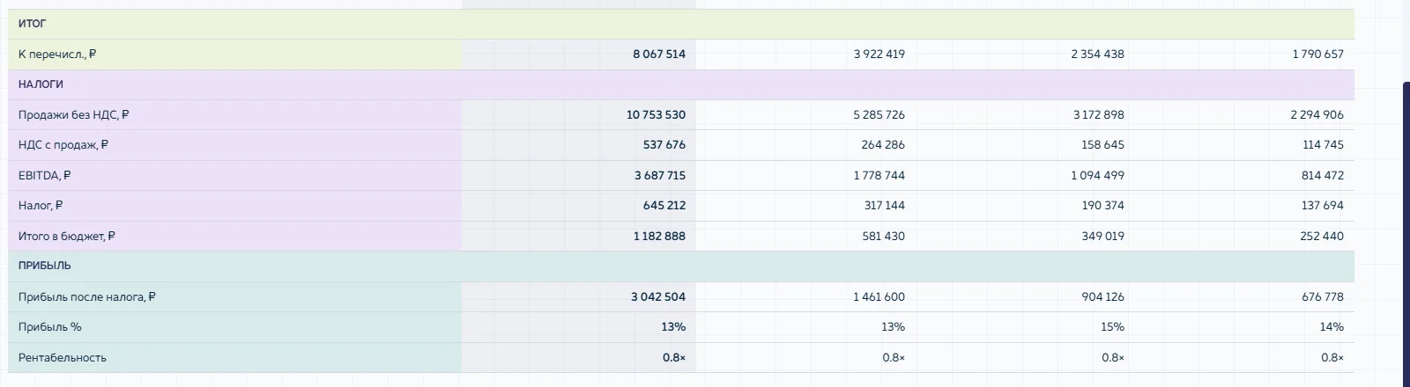This screenshot has height=387, width=1410.
Task: Click the value 317 144
Action: click(x=884, y=206)
